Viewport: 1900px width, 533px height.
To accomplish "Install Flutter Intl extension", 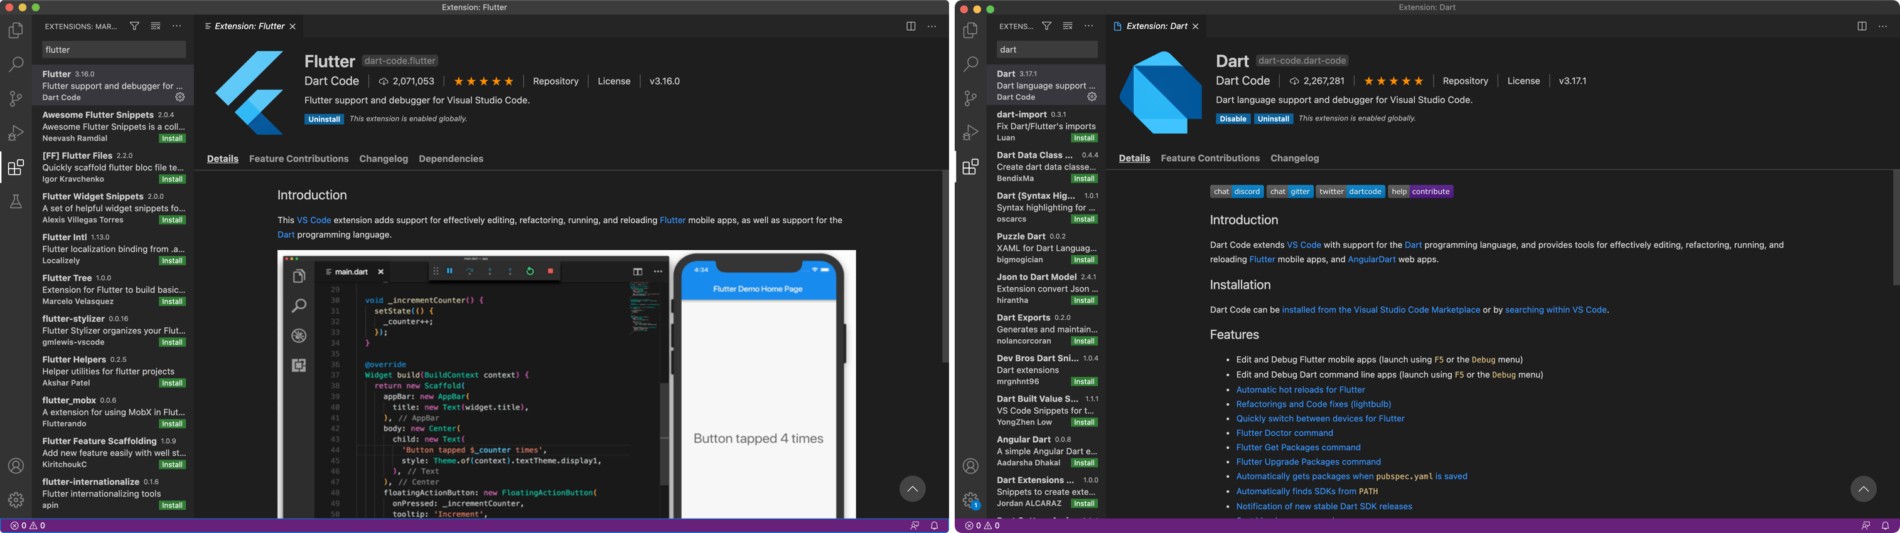I will tap(173, 261).
